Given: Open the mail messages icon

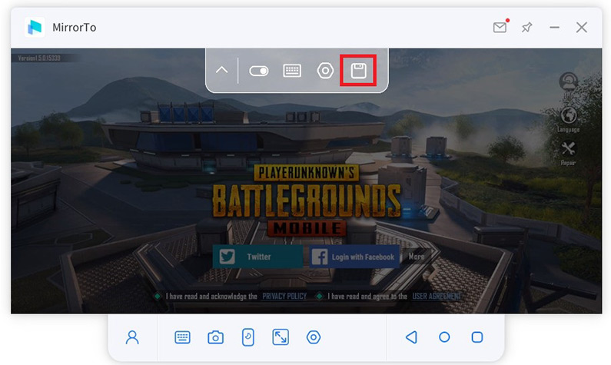Looking at the screenshot, I should coord(500,27).
